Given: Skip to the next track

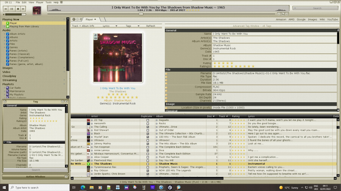Looking at the screenshot, I should pyautogui.click(x=23, y=9).
